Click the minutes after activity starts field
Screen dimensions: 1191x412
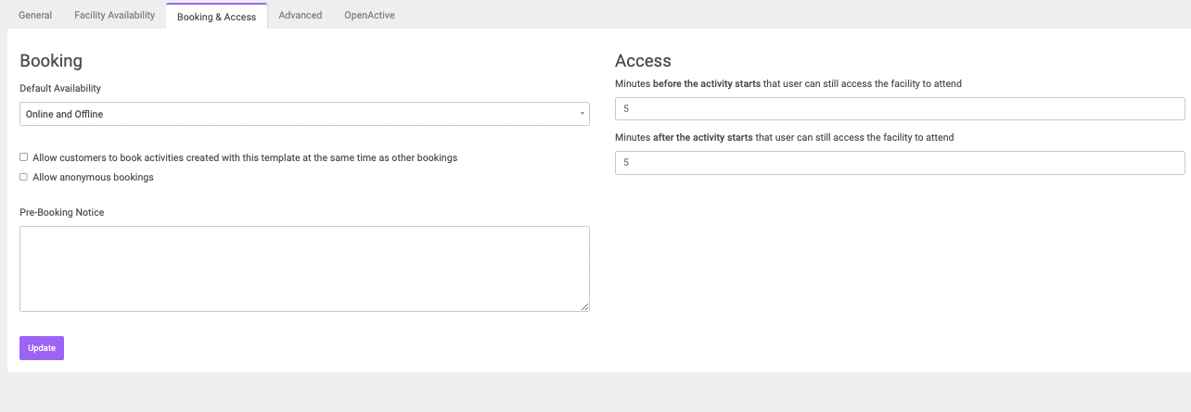point(900,162)
